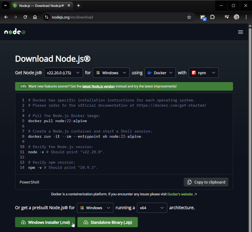Screen dimensions: 252x232
Task: Open Chrome three-dot menu
Action: tap(246, 17)
